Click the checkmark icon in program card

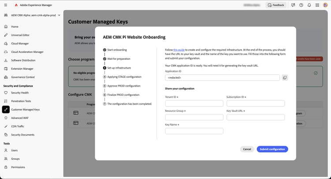pos(316,73)
